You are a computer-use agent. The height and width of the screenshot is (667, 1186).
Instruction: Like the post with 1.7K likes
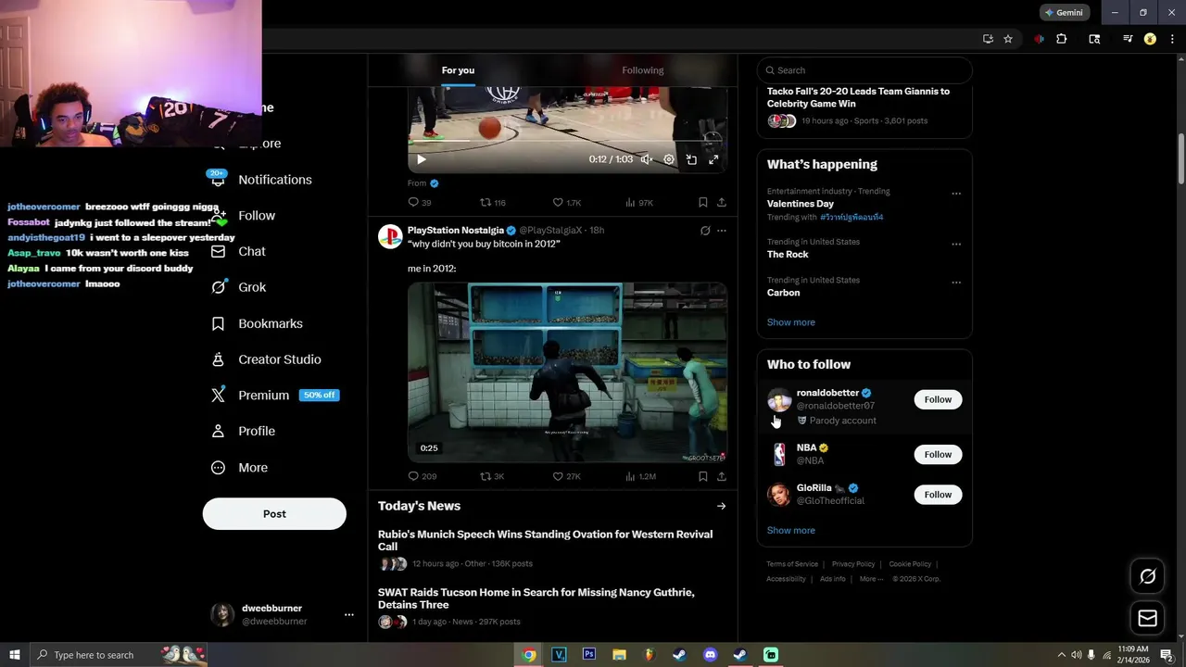click(x=567, y=202)
